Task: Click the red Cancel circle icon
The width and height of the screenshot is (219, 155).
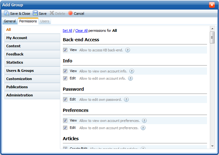Action: pos(70,13)
